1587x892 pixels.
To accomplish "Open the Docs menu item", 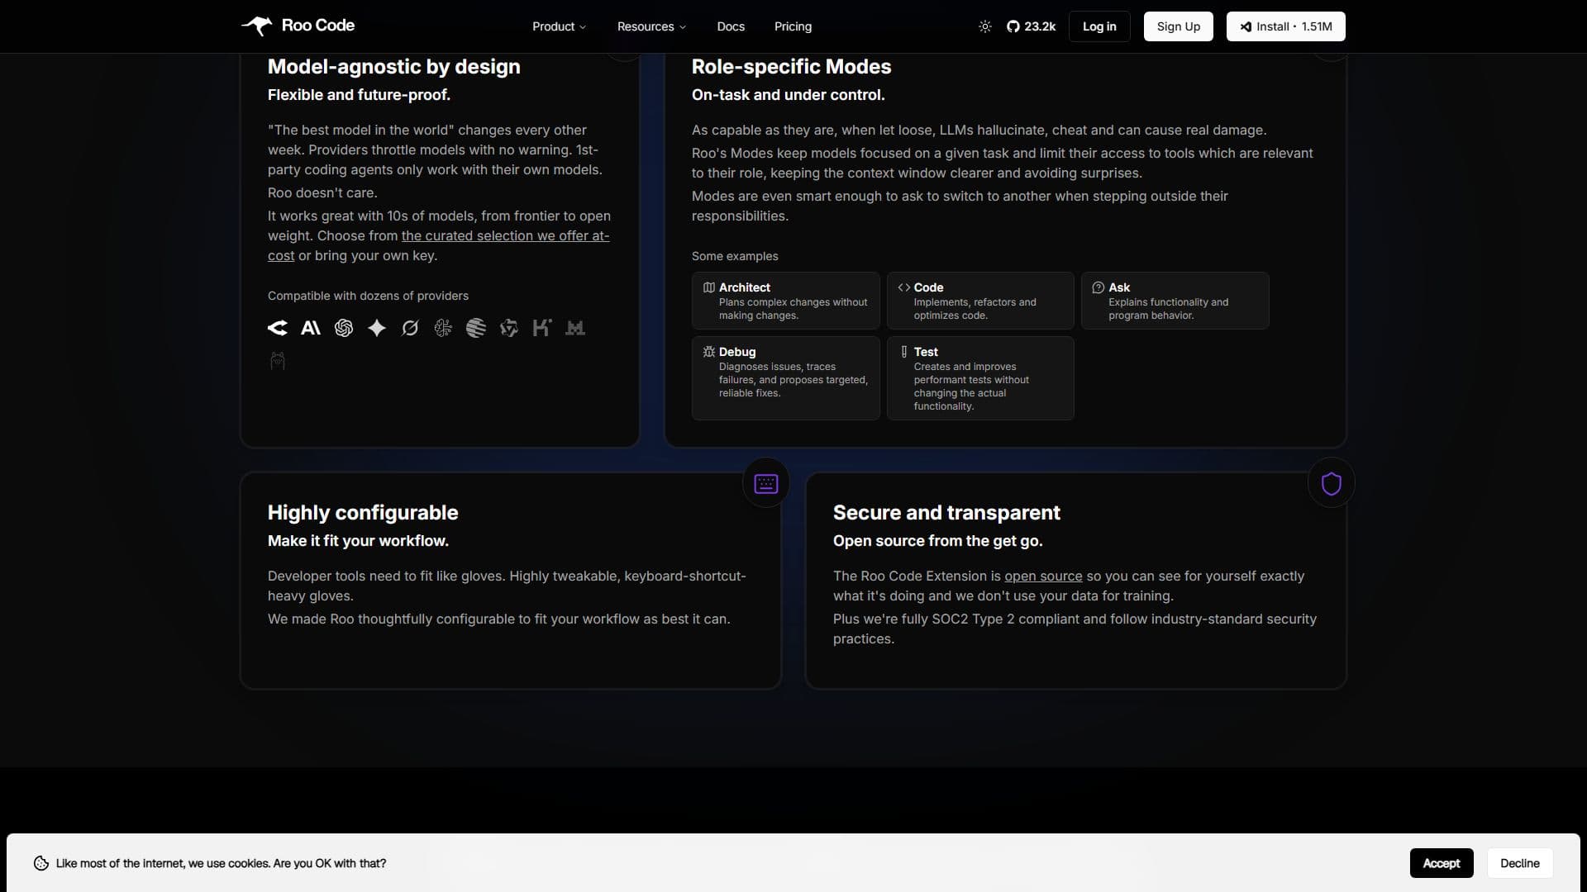I will pyautogui.click(x=731, y=26).
